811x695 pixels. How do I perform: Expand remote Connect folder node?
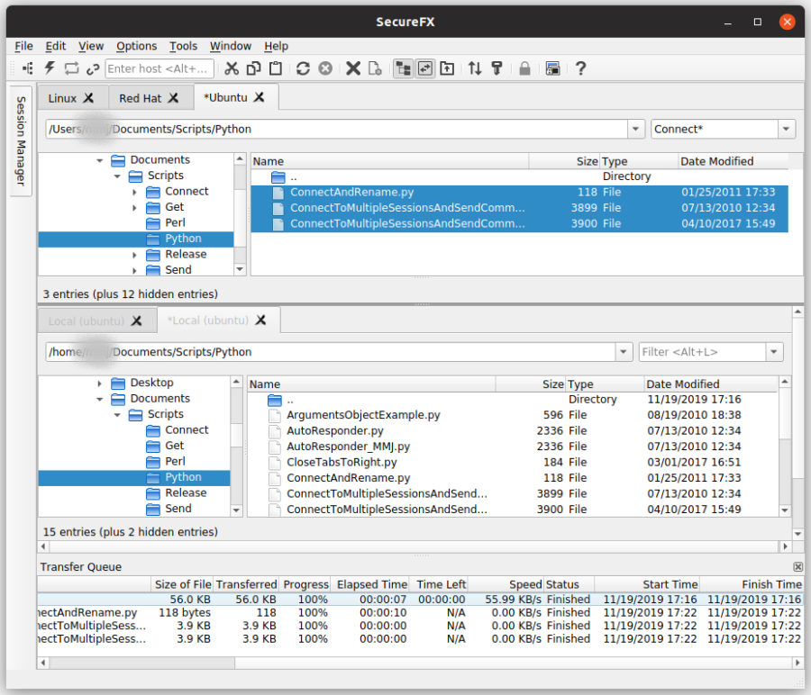tap(134, 193)
